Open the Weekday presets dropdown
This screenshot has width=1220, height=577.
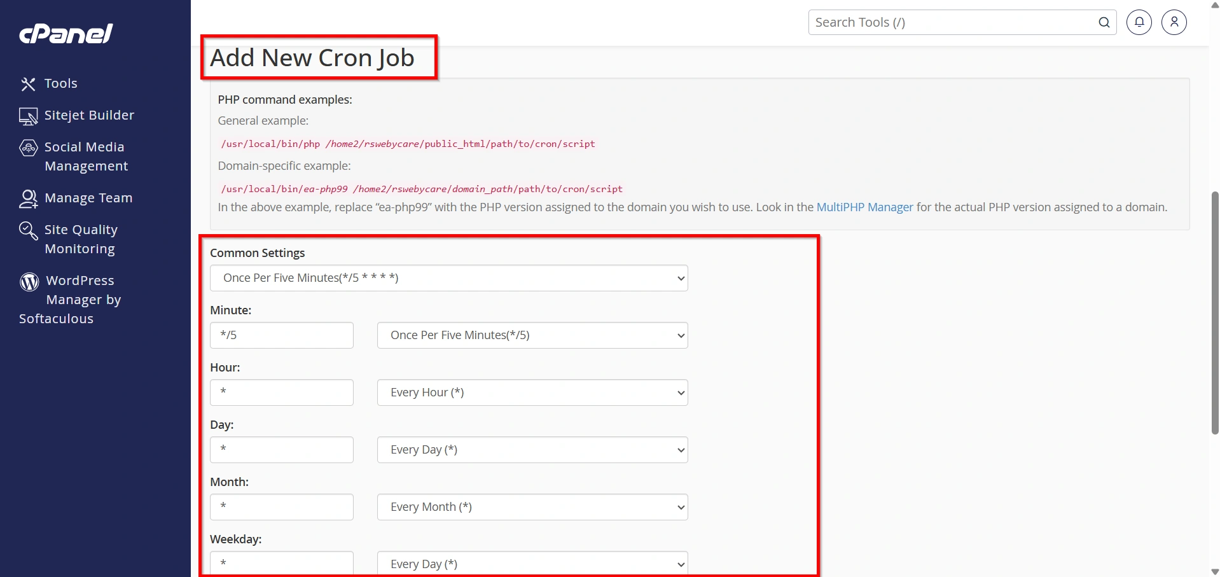coord(532,564)
